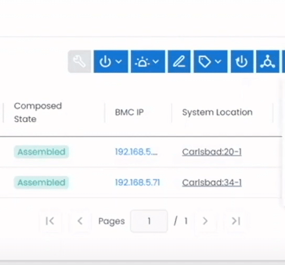Click the chevron beside the tag icon
285x265 pixels.
tap(218, 61)
